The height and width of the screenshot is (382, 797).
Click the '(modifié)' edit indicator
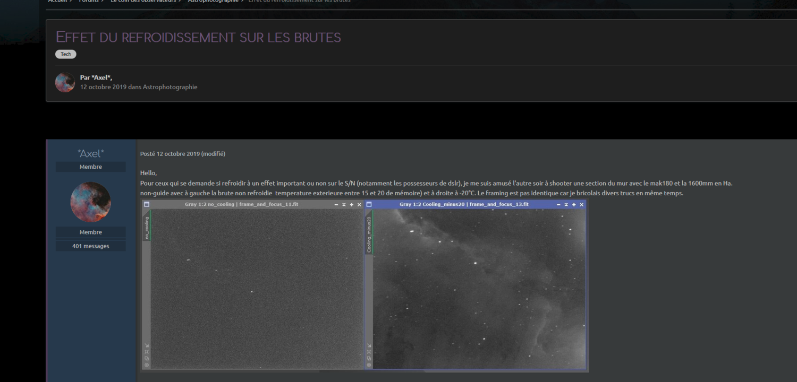tap(213, 154)
